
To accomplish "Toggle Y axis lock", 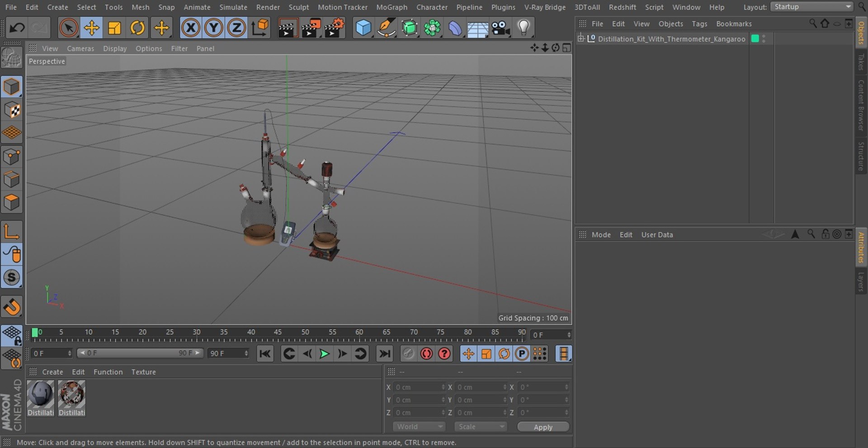I will click(x=213, y=28).
